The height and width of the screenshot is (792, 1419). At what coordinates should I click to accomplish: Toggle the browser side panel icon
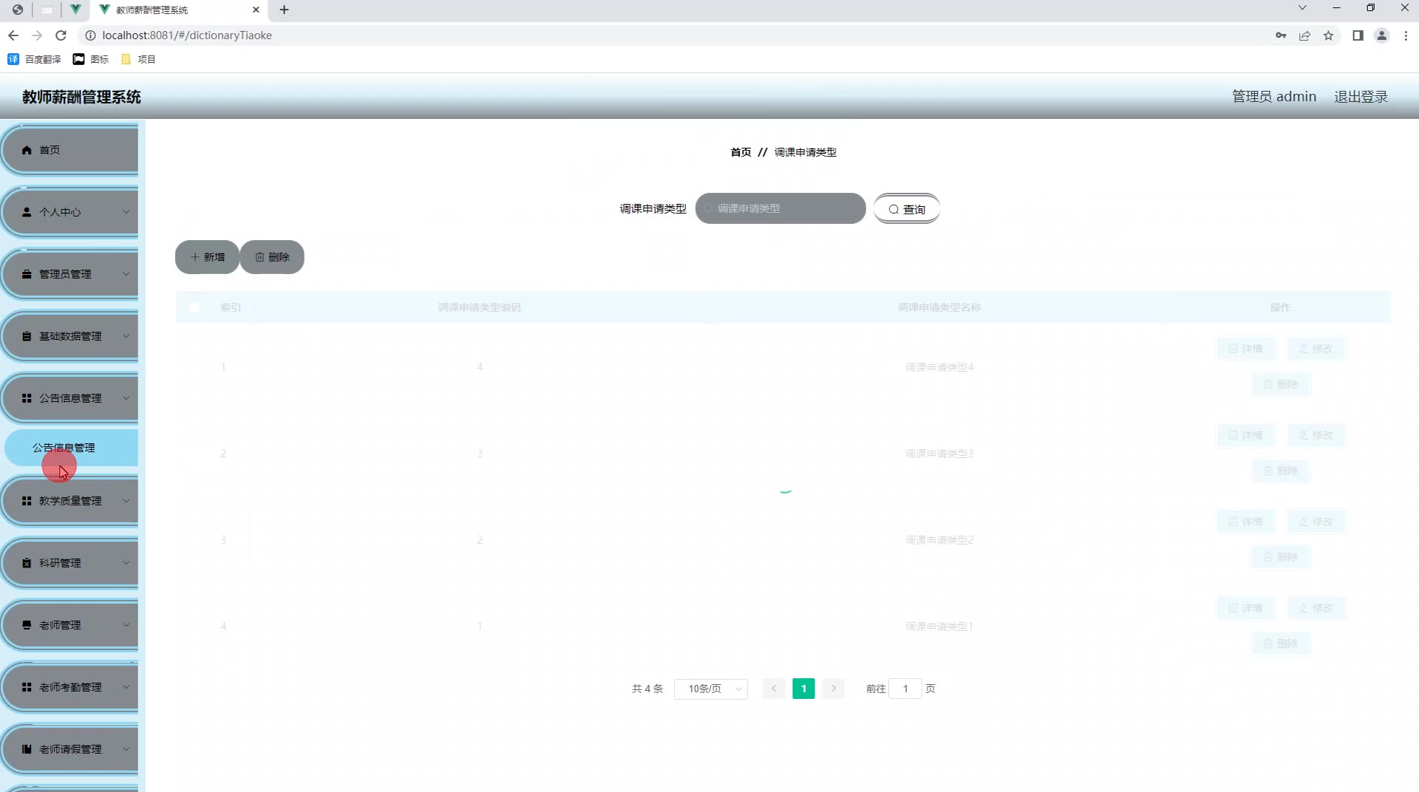pos(1358,35)
